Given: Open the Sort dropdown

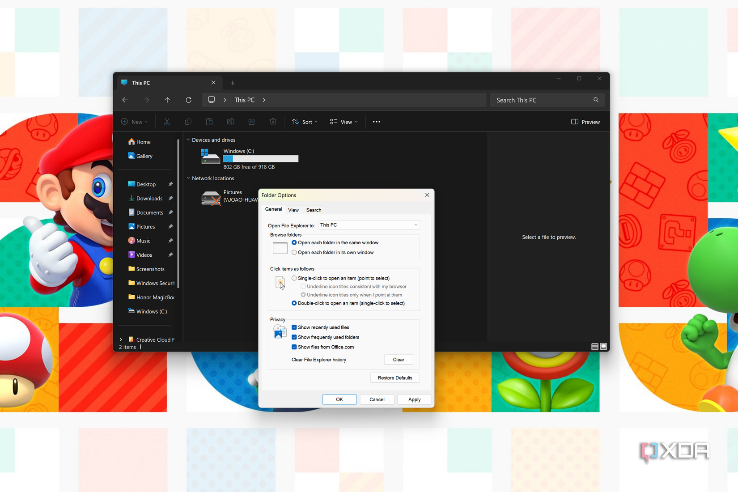Looking at the screenshot, I should click(x=305, y=122).
